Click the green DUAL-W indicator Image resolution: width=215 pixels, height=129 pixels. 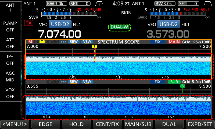click(119, 27)
